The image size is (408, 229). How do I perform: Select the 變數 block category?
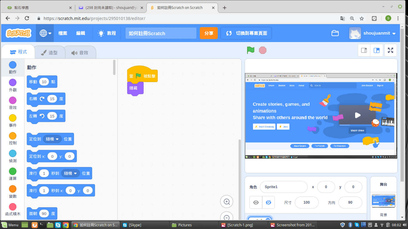click(13, 192)
